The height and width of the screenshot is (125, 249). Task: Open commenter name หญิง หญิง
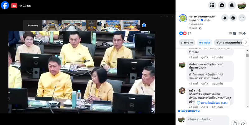point(195,91)
